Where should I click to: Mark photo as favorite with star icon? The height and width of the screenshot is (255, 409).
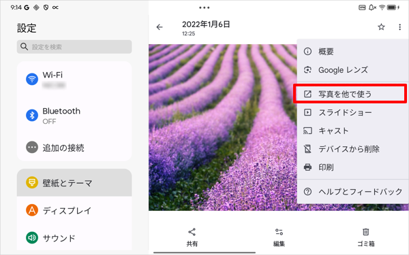[x=381, y=27]
